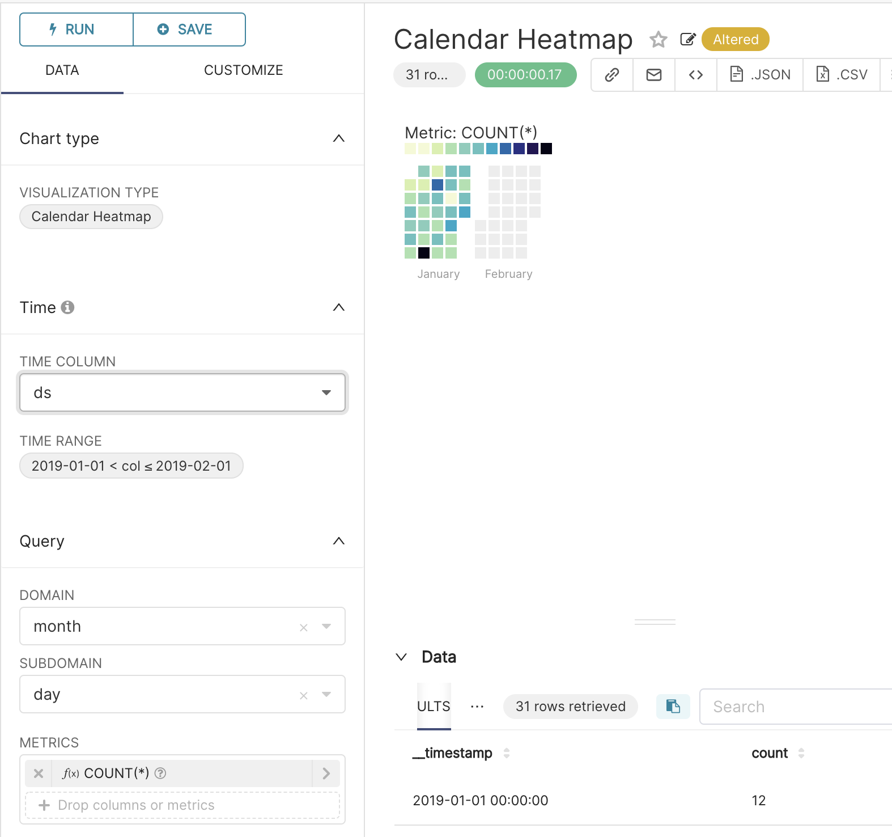Image resolution: width=892 pixels, height=837 pixels.
Task: Click the COUNT(*) metric help icon
Action: [160, 773]
